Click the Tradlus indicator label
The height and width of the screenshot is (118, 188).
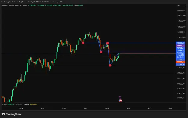click(5, 104)
